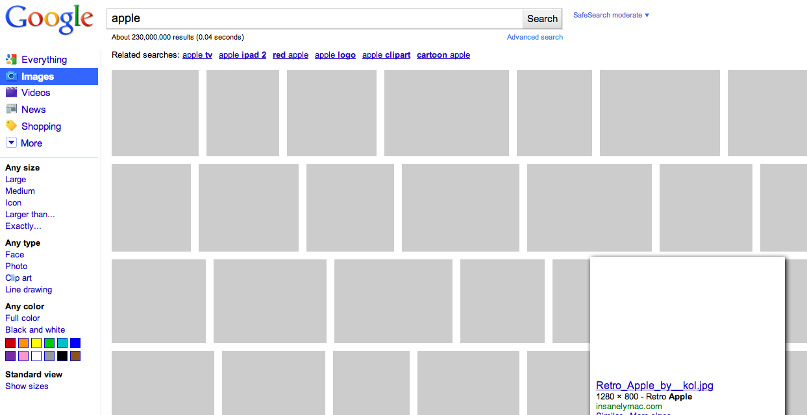This screenshot has width=807, height=415.
Task: Open the Shopping search category
Action: [x=41, y=126]
